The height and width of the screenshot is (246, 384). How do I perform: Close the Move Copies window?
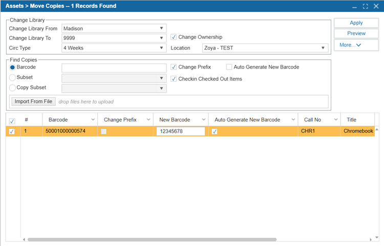click(376, 6)
